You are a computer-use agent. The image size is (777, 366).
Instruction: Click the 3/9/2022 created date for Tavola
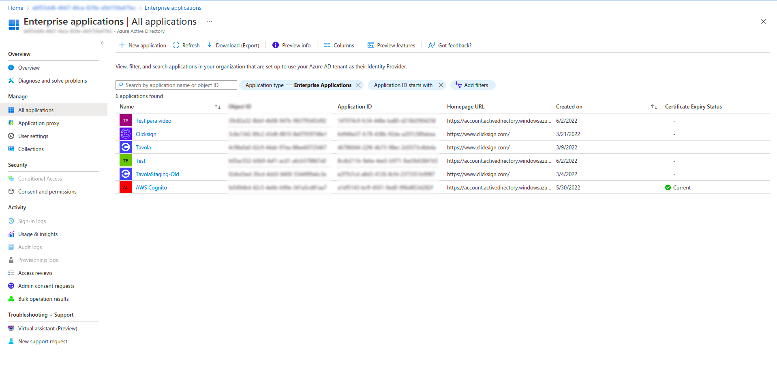(567, 147)
